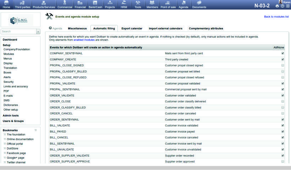Click the edit icon beside Bookmarks header
291x170 pixels.
coord(35,130)
